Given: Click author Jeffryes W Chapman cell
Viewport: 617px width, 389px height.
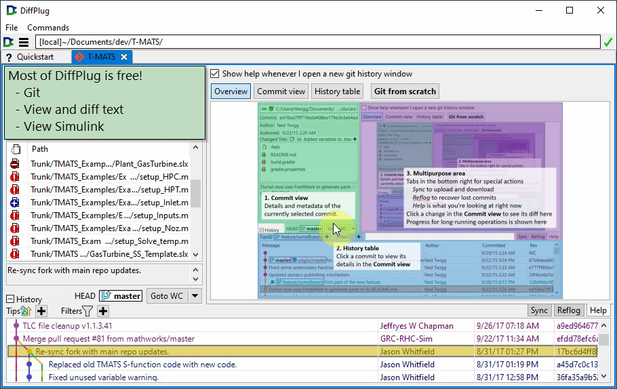Looking at the screenshot, I should pyautogui.click(x=425, y=326).
